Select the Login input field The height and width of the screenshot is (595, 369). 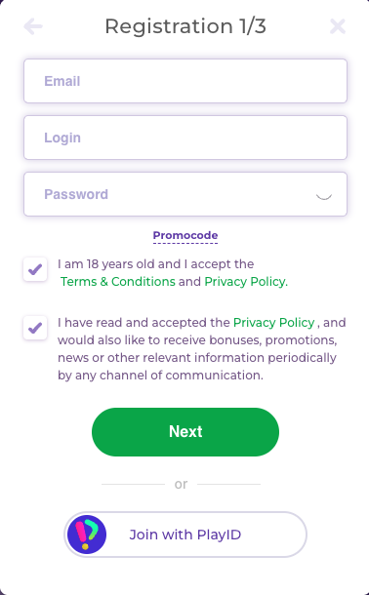pos(185,138)
